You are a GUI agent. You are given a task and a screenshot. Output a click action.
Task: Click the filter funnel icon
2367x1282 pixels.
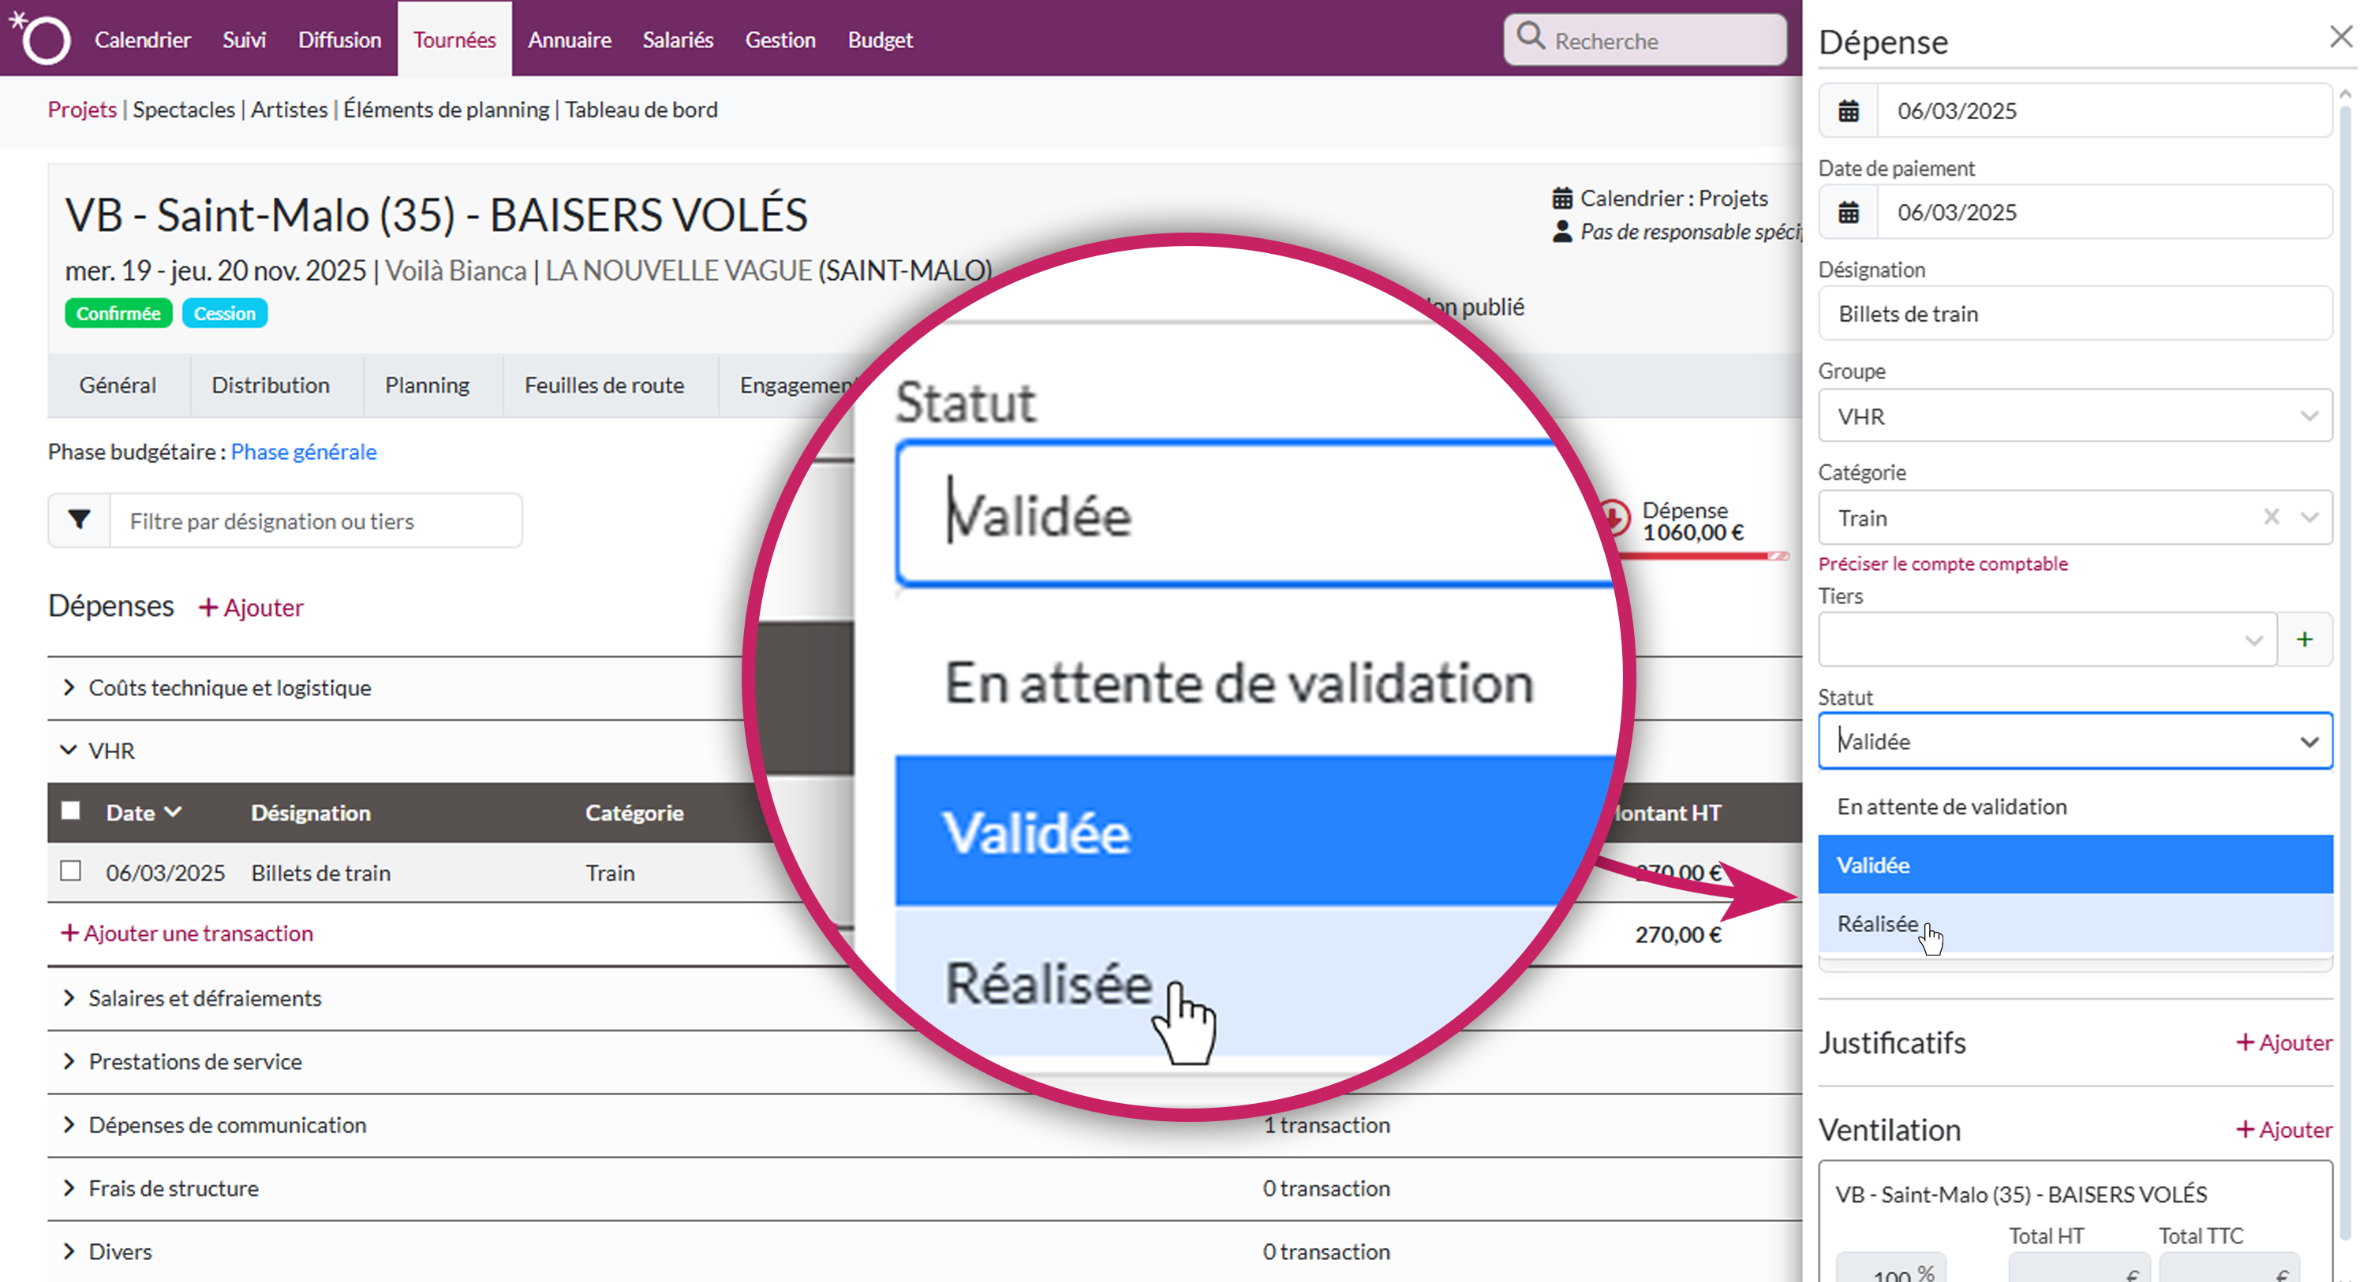pos(79,520)
